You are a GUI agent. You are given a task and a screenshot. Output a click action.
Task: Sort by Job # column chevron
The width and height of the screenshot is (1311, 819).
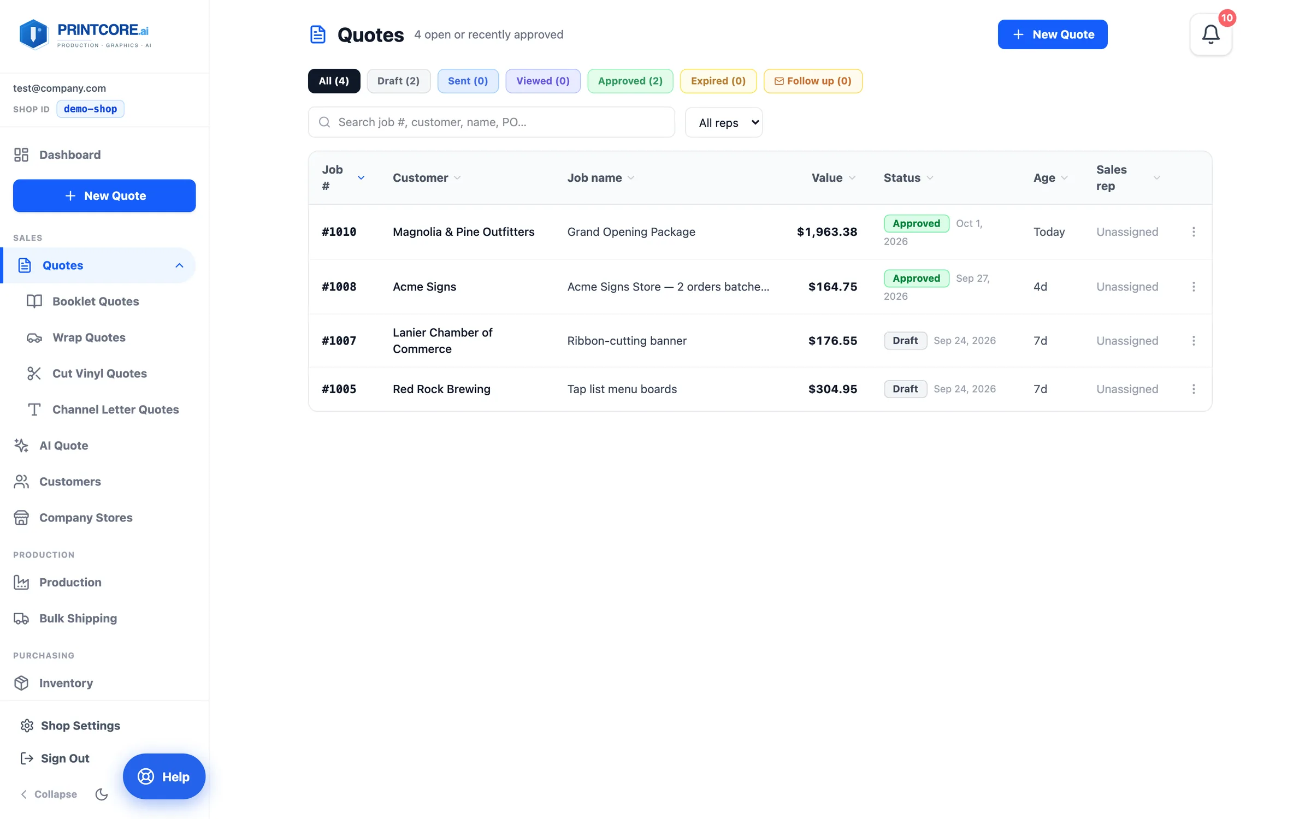pyautogui.click(x=361, y=178)
